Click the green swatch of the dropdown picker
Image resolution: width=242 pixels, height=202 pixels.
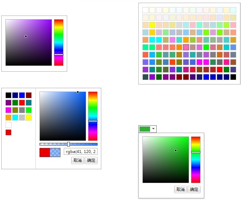[145, 129]
